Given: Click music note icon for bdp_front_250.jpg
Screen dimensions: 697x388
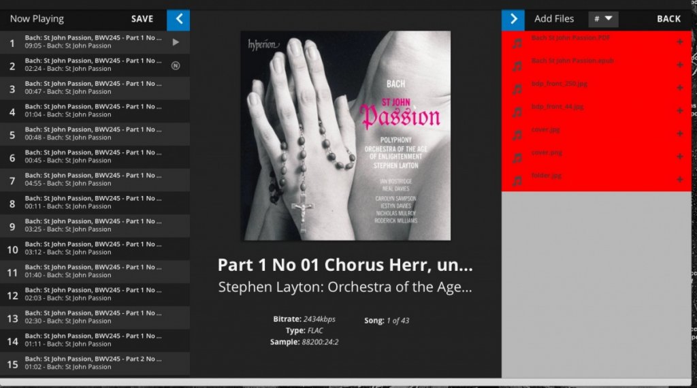Looking at the screenshot, I should coord(517,89).
